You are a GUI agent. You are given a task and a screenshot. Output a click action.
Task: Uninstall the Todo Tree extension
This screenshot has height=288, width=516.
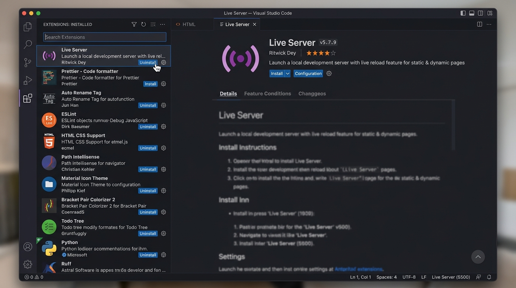coord(148,234)
